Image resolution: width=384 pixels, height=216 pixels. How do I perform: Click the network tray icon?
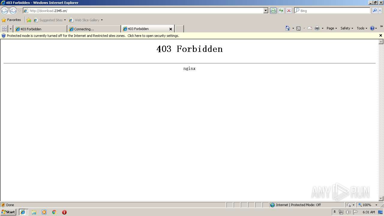click(341, 212)
